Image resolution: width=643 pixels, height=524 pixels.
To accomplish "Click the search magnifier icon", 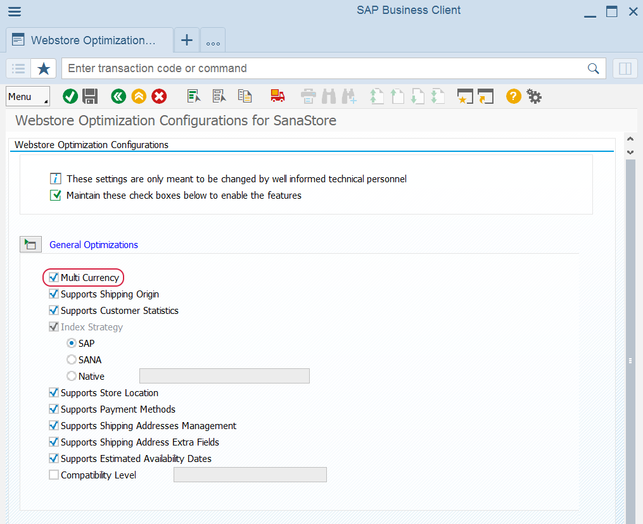I will tap(593, 68).
